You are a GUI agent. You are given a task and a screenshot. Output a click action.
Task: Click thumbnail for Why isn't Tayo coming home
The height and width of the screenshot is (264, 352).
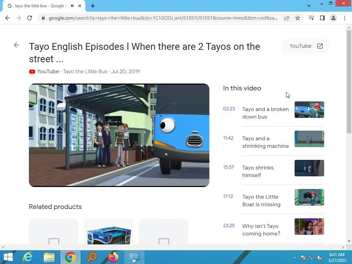point(309,226)
